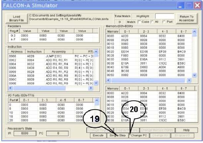203x143 pixels.
Task: Click the greyed Display I/O button
Action: 182,135
